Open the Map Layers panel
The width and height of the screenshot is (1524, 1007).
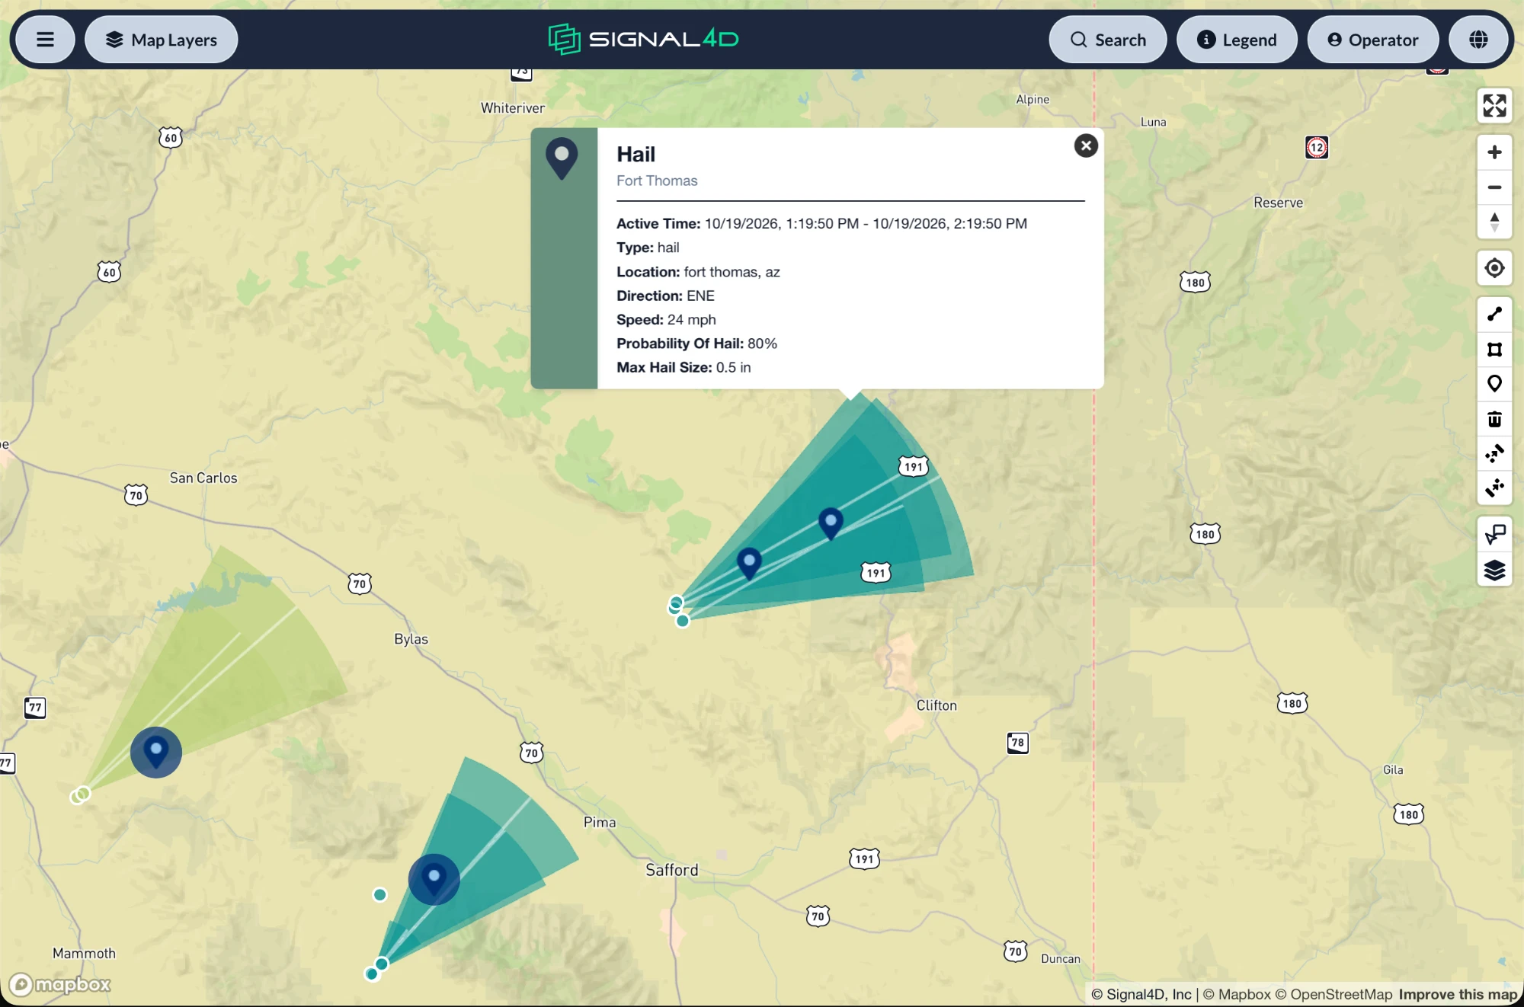tap(162, 40)
